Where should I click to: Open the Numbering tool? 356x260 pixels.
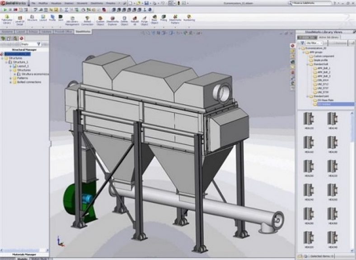[189, 18]
